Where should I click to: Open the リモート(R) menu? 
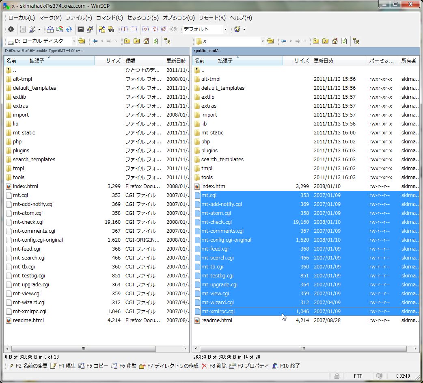[212, 18]
